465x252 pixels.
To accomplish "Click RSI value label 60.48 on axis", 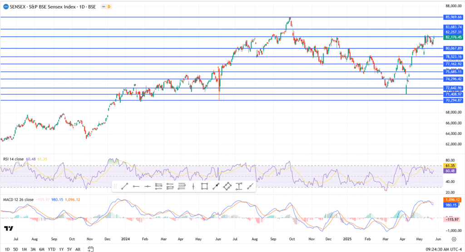I will pyautogui.click(x=450, y=171).
